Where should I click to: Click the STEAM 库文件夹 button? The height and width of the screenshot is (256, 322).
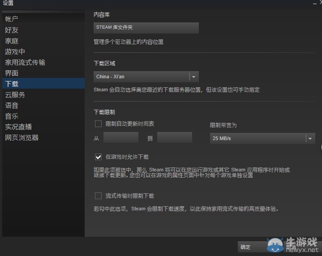tap(146, 28)
